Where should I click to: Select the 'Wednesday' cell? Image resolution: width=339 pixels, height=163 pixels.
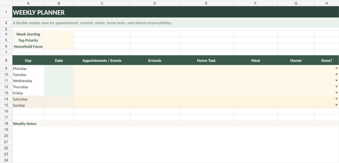click(x=28, y=81)
